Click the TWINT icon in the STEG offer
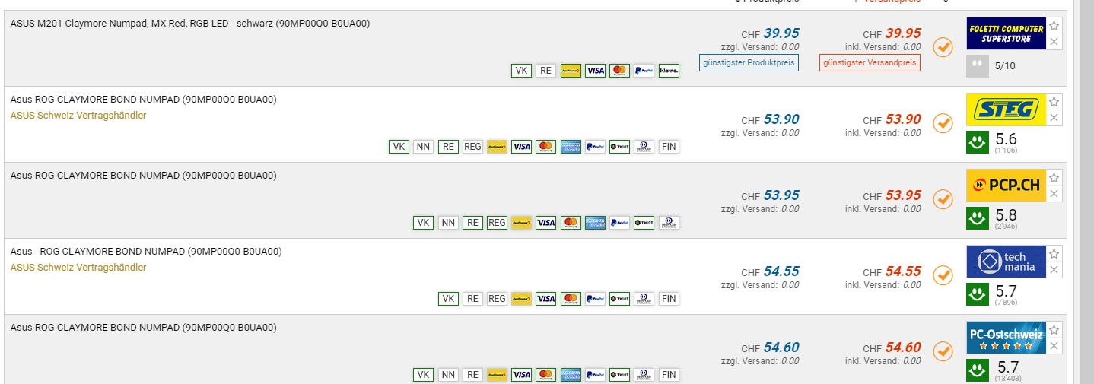Screen dimensions: 1094x384 (x=619, y=147)
